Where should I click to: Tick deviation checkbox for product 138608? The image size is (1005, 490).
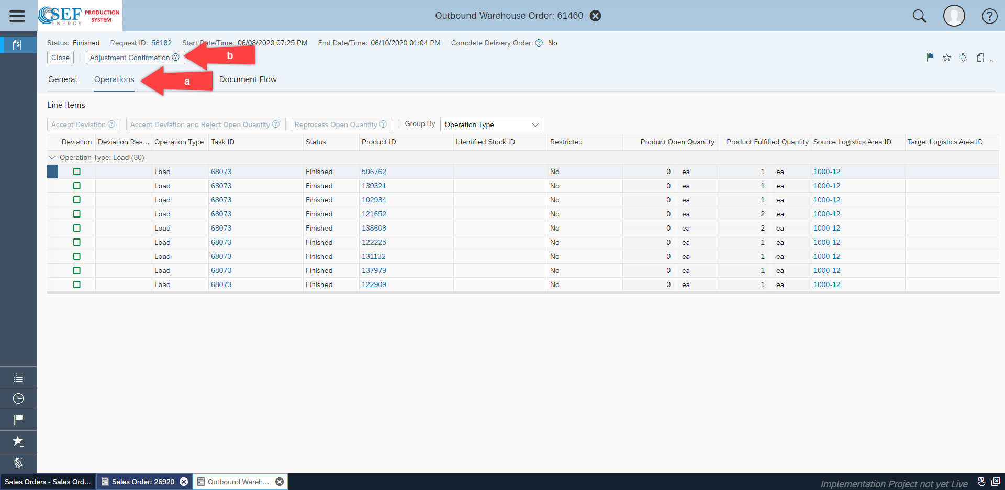pos(77,228)
